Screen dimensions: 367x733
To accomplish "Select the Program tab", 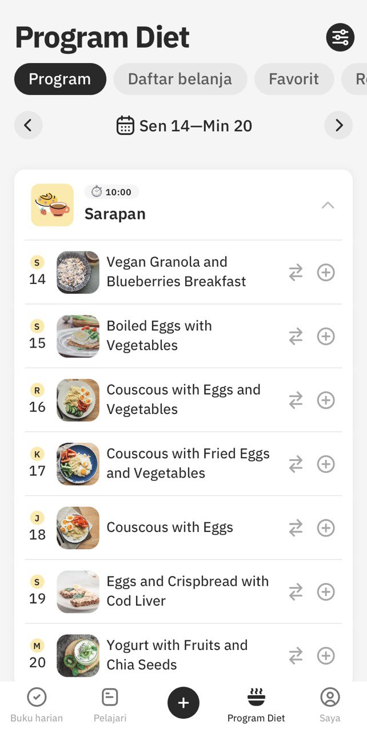I will click(x=60, y=79).
